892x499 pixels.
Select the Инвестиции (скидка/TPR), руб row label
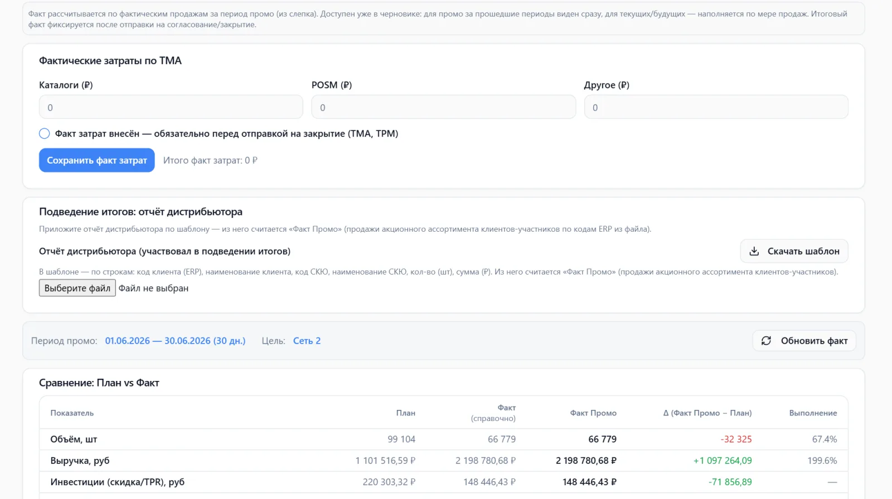(117, 482)
